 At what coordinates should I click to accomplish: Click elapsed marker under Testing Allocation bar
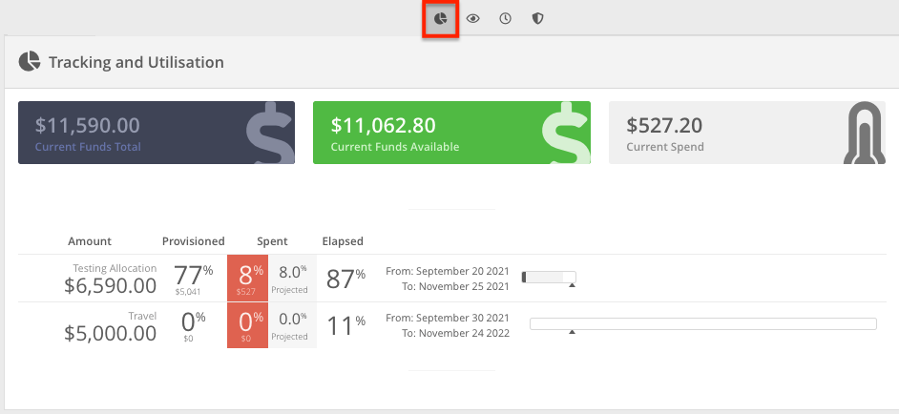click(572, 285)
